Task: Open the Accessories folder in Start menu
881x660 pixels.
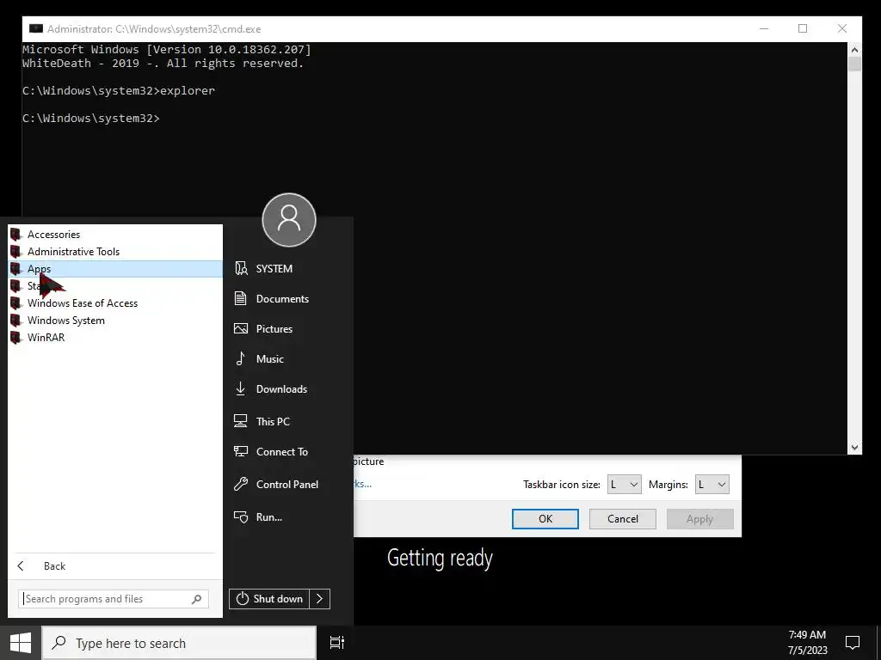Action: pos(115,235)
